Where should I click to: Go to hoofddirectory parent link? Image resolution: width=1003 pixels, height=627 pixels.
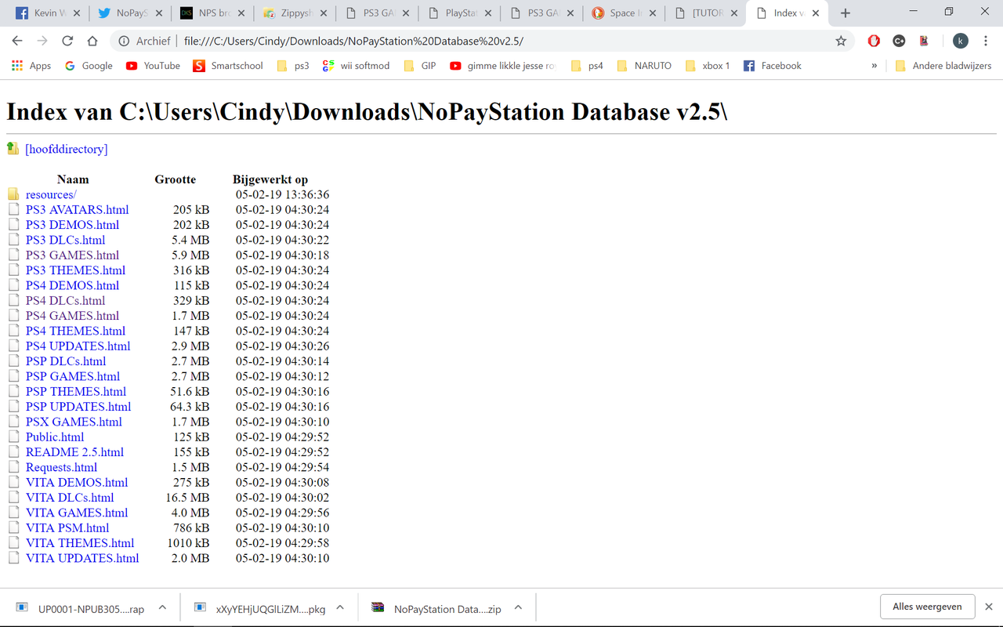pos(67,149)
